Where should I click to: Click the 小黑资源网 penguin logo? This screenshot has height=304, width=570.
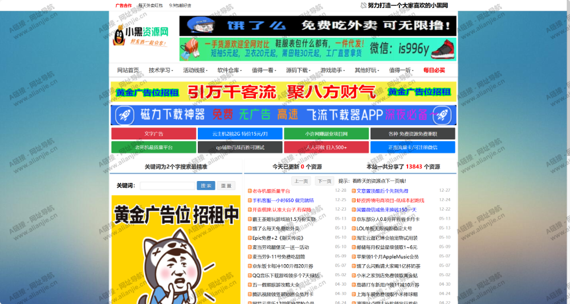point(141,36)
